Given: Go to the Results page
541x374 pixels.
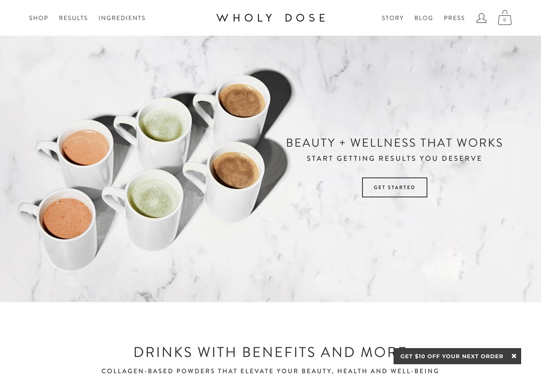Looking at the screenshot, I should [x=73, y=18].
